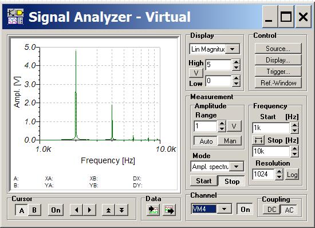Click the second spectrum peak near 2V
The height and width of the screenshot is (228, 315).
pyautogui.click(x=112, y=122)
